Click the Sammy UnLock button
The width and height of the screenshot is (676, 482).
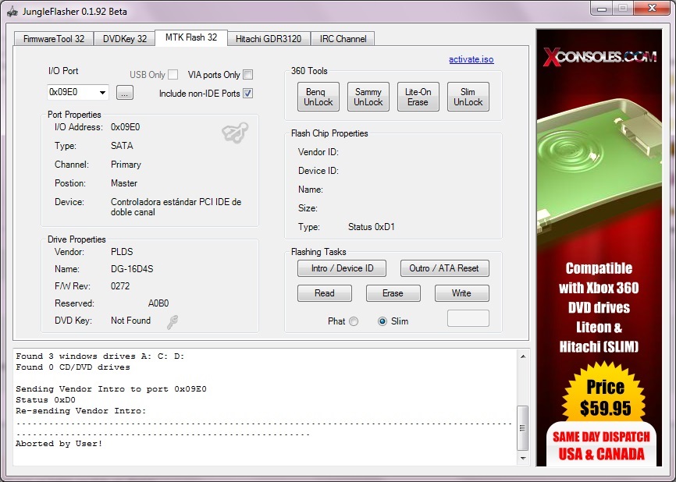tap(368, 97)
